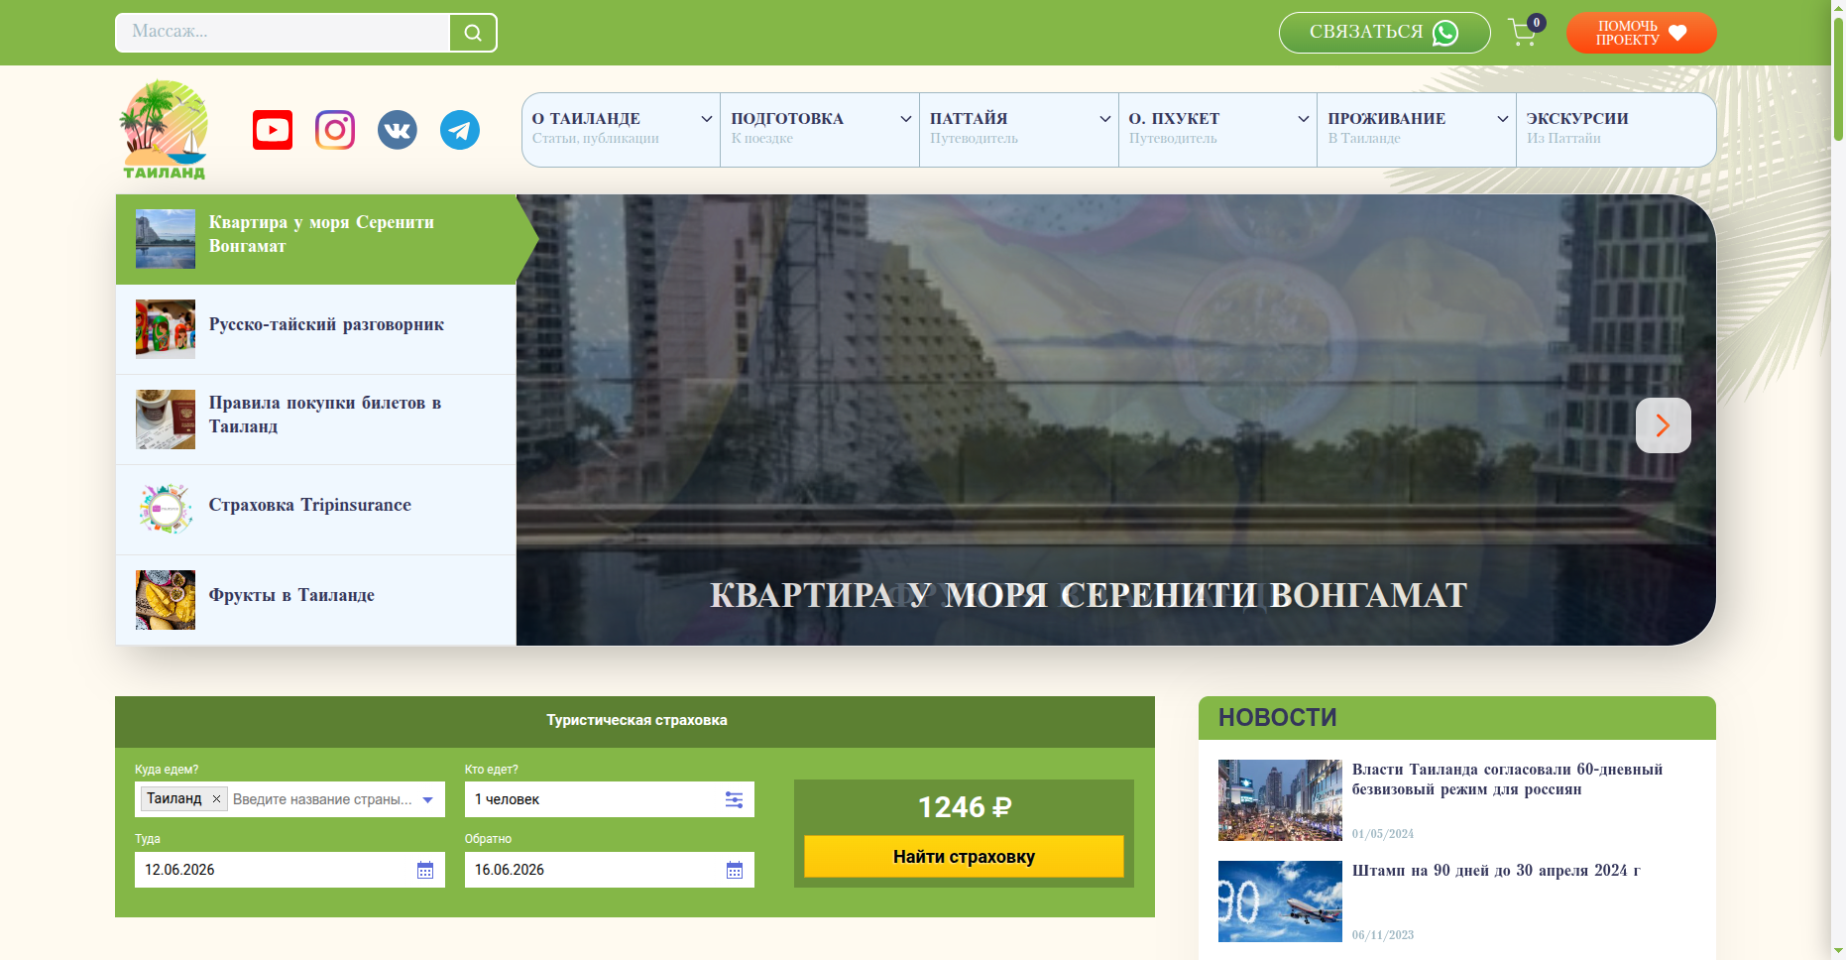This screenshot has height=960, width=1846.
Task: Advance slider with next arrow
Action: coord(1663,425)
